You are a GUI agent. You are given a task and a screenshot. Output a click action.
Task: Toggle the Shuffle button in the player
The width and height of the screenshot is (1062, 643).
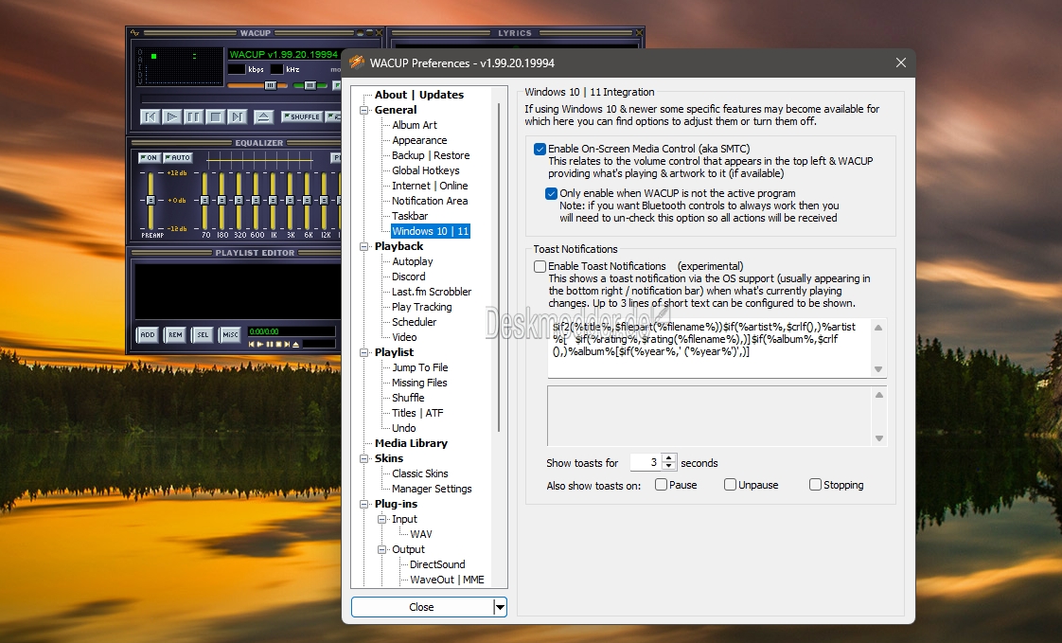(301, 116)
